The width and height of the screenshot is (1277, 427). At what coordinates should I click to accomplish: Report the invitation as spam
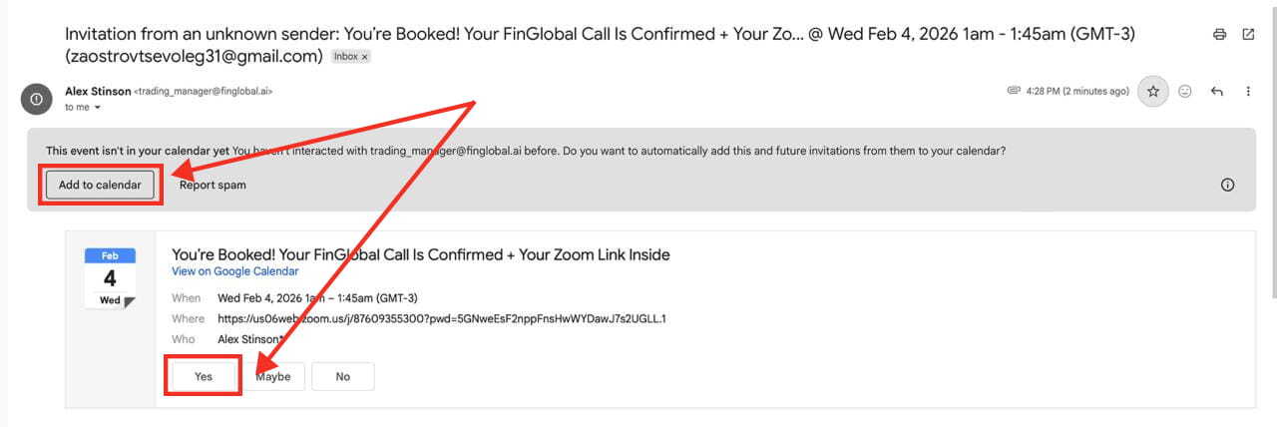[213, 185]
